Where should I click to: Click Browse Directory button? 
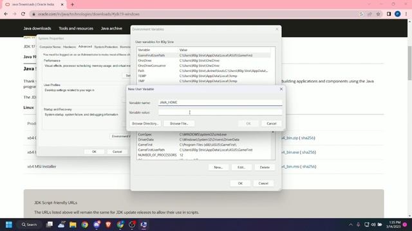coord(145,123)
